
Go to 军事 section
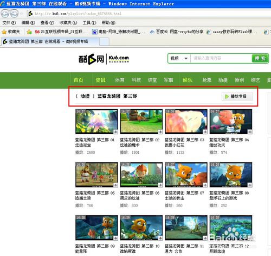click(x=169, y=80)
